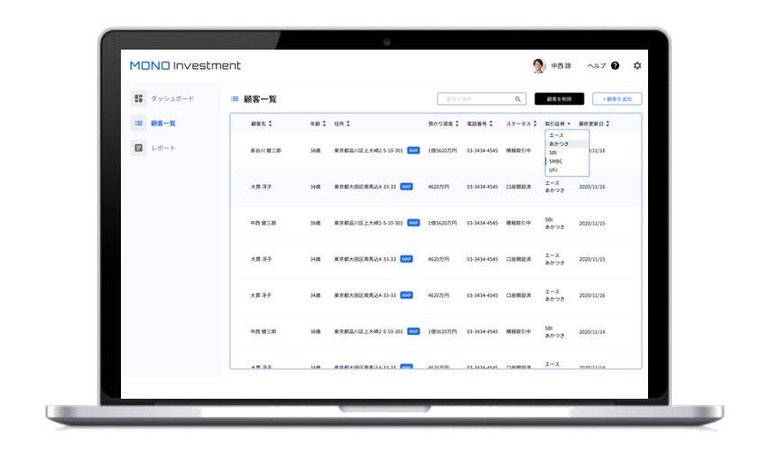Click 中西 健三郎 name in 2020/11/14 row
Screen dimensions: 769x452
(264, 332)
